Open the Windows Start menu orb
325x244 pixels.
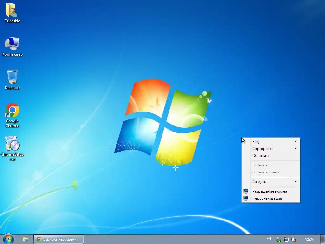(x=9, y=239)
